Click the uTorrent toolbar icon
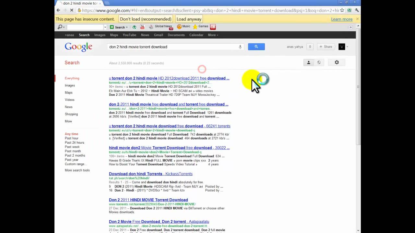The width and height of the screenshot is (415, 233). pos(134,27)
